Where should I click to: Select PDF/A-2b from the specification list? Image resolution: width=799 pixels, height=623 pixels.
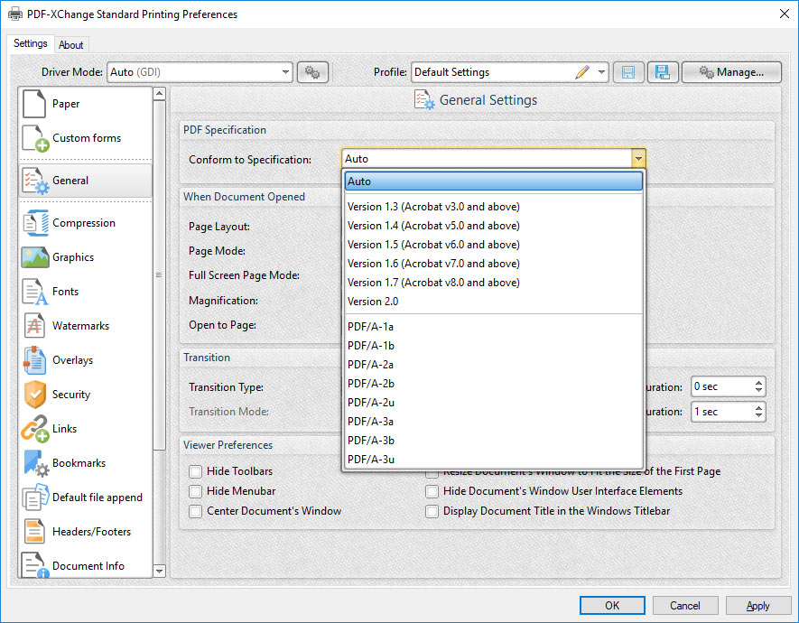(x=369, y=384)
